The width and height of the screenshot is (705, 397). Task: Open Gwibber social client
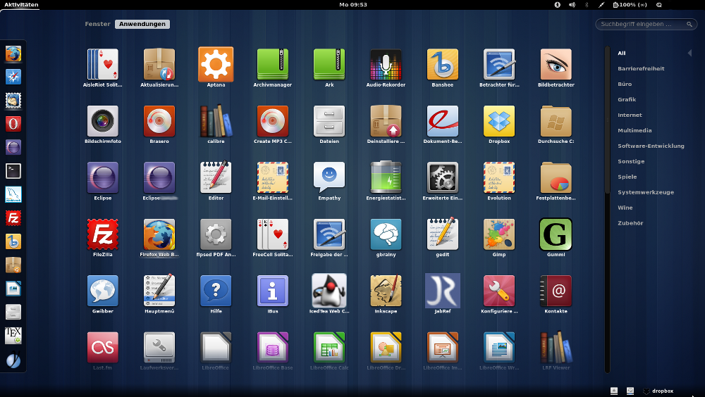[102, 294]
